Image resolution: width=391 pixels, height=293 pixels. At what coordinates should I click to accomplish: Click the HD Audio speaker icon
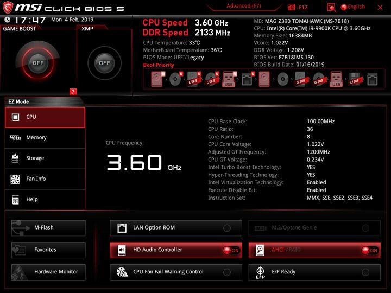tap(122, 250)
